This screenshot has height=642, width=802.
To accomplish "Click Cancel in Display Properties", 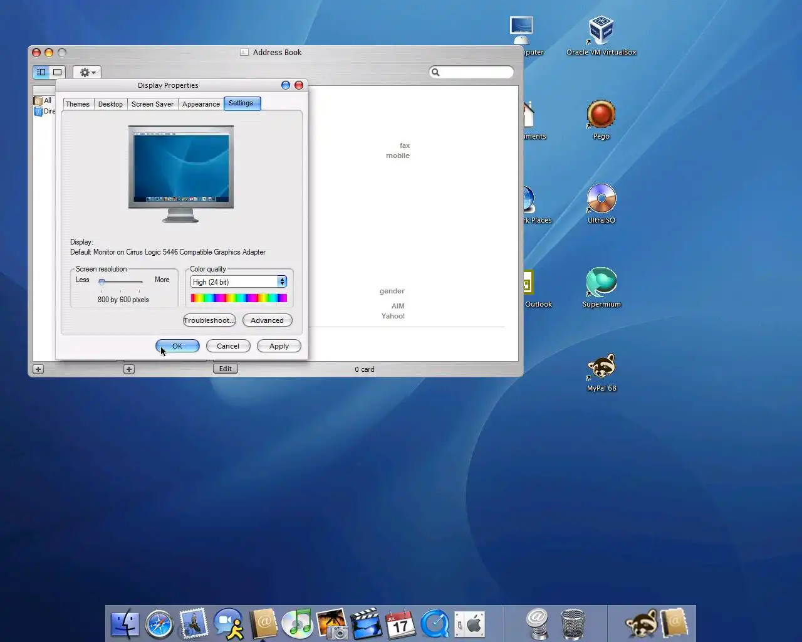I will (x=228, y=346).
